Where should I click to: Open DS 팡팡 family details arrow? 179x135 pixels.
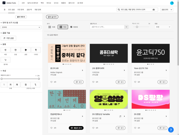click(166, 116)
